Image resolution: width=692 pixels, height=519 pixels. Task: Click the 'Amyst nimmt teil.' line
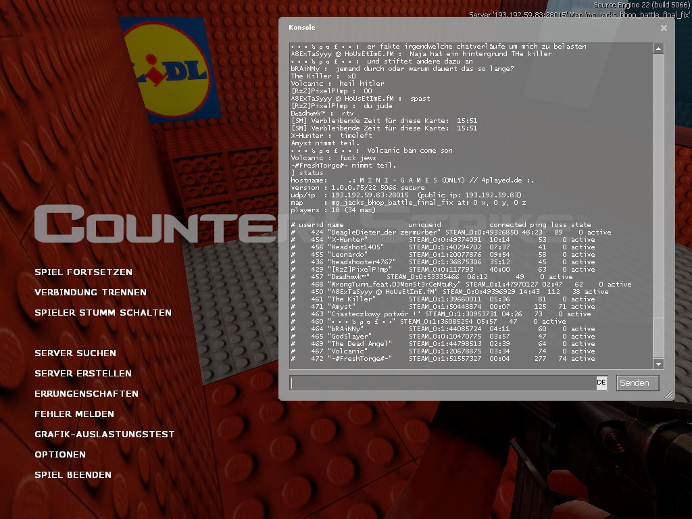325,143
